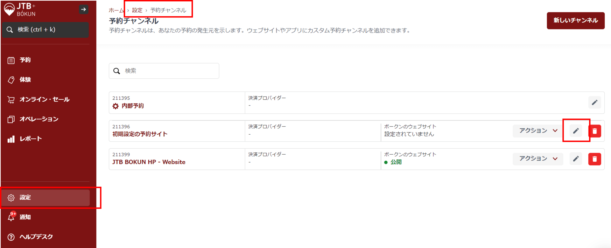
Task: Click the pencil icon for JTB BOKUN HP - Website
Action: (x=576, y=159)
